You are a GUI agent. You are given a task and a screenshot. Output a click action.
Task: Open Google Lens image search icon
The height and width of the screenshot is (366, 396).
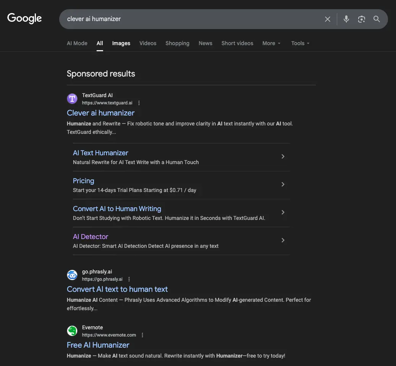(x=361, y=19)
